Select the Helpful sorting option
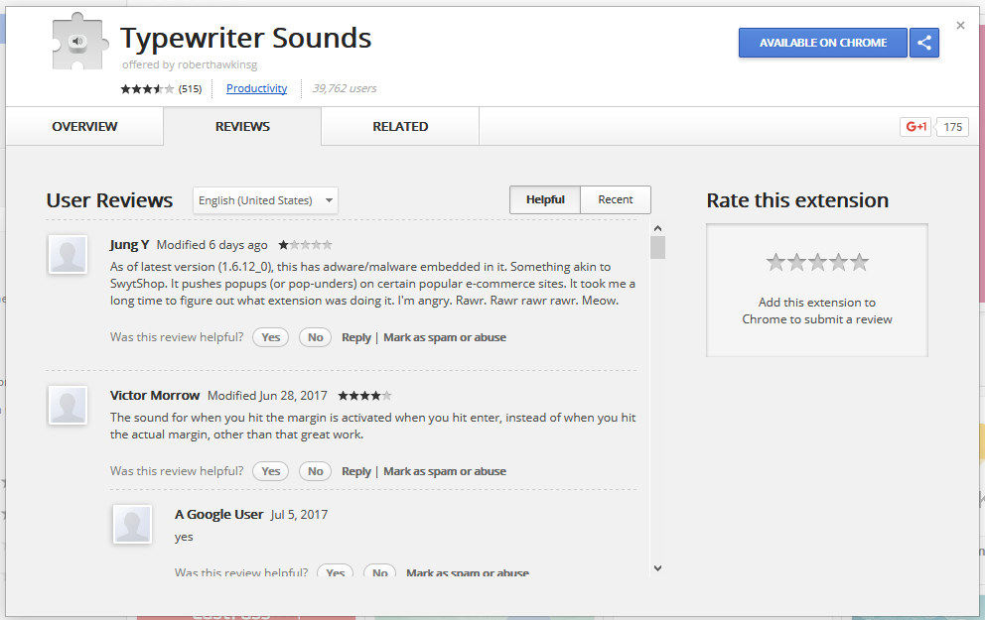 pyautogui.click(x=544, y=199)
